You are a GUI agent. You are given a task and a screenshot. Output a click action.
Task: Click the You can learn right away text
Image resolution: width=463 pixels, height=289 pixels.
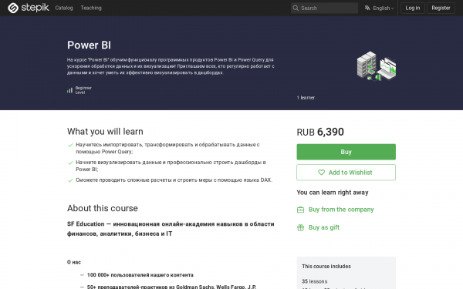coord(333,193)
